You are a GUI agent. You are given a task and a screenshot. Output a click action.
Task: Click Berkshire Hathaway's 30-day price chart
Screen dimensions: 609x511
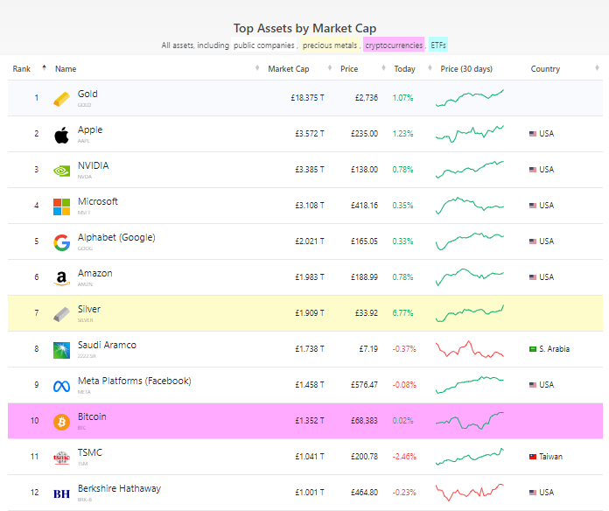click(x=470, y=493)
